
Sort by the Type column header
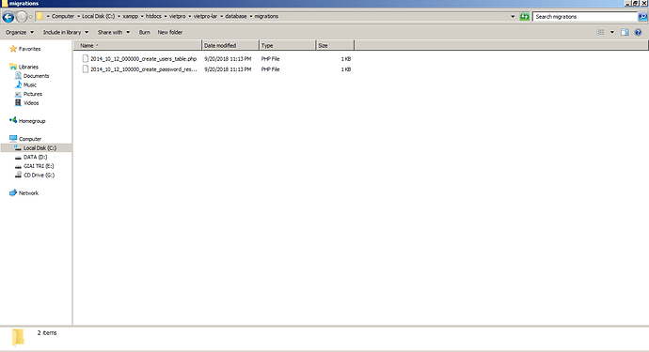point(287,45)
